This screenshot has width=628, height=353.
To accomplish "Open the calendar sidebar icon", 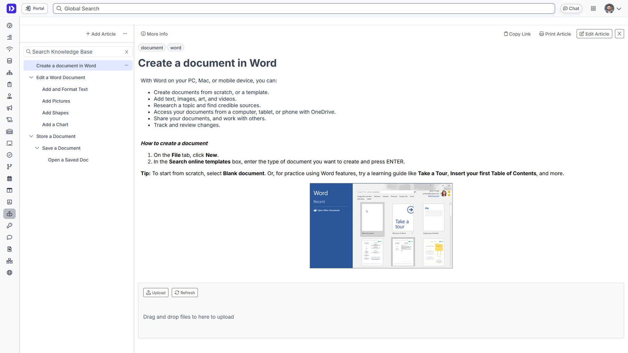I will (x=9, y=178).
